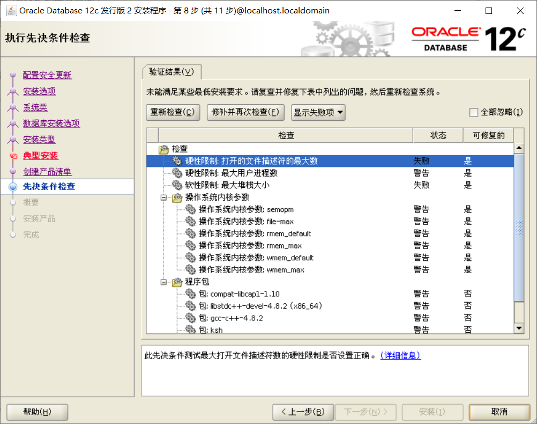The image size is (537, 424).
Task: Click gear icon for 硬性限制: 打开的文件描述符的最大数
Action: (x=177, y=161)
